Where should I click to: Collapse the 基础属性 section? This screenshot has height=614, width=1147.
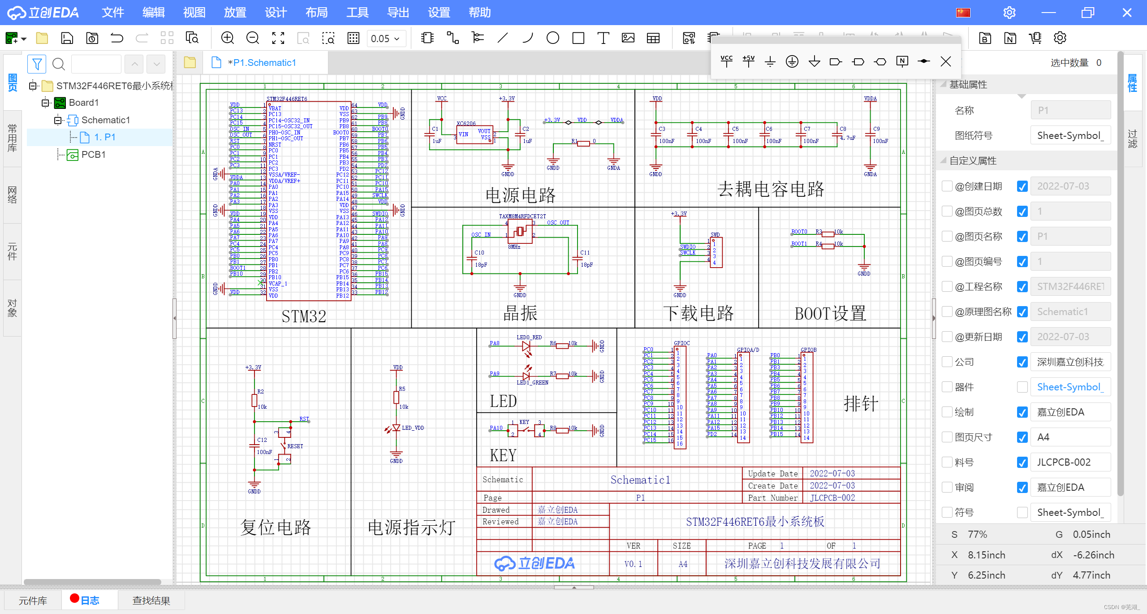(x=943, y=84)
